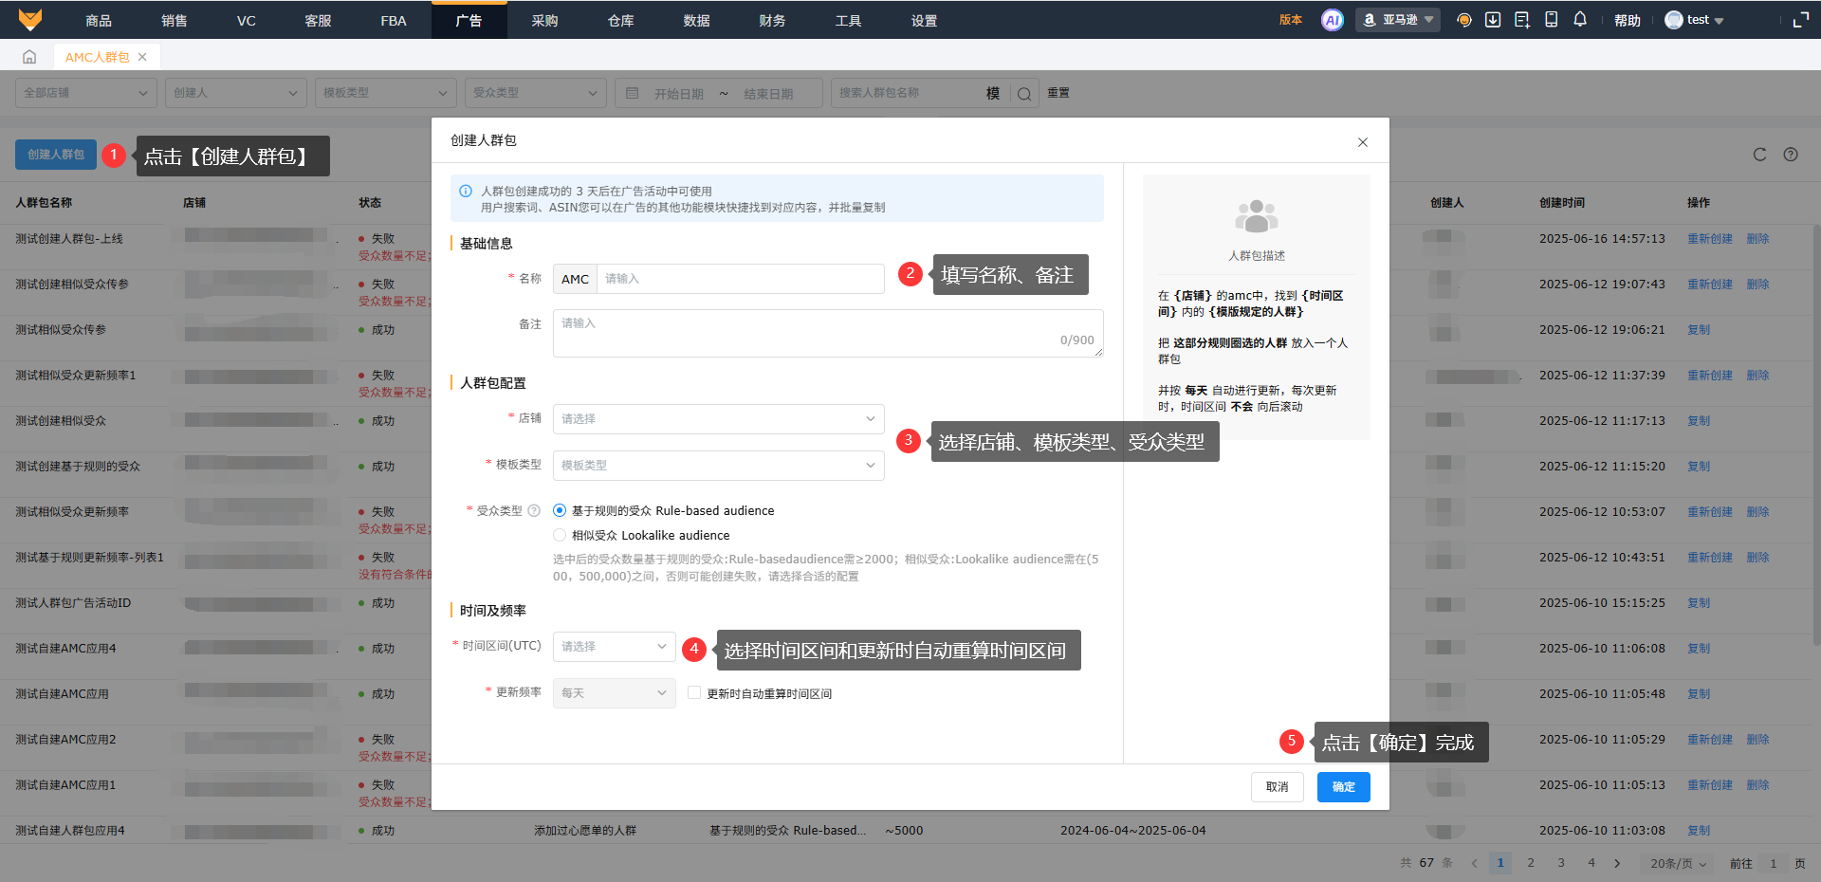
Task: Open the download center icon
Action: 1493,20
